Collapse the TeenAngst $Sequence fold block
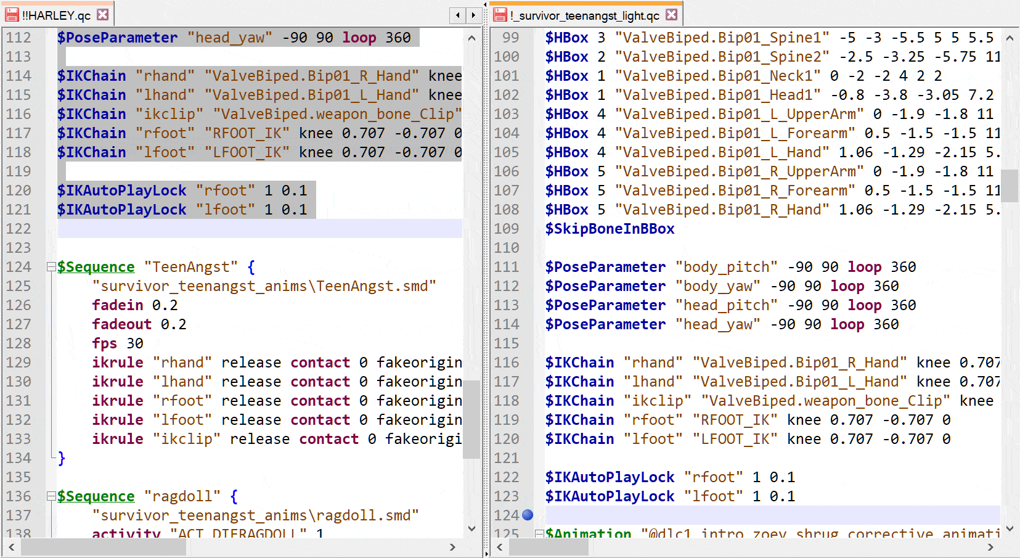1020x558 pixels. (51, 267)
